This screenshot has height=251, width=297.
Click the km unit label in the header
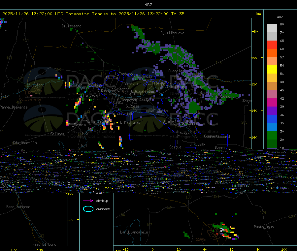(x=258, y=14)
